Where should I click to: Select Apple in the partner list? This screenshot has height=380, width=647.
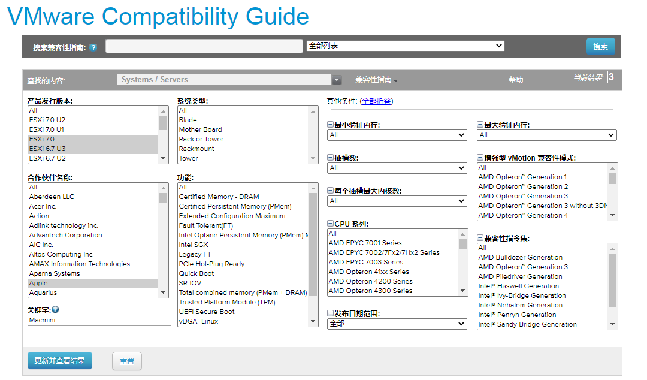tap(93, 284)
